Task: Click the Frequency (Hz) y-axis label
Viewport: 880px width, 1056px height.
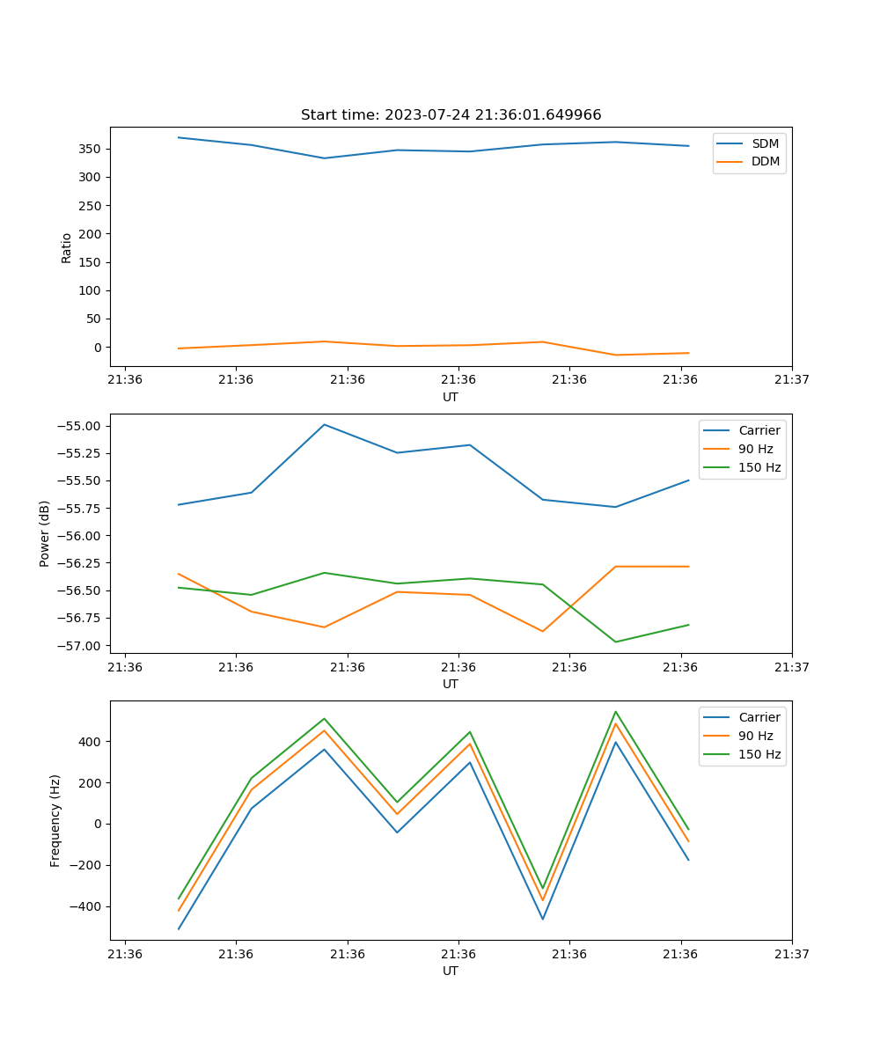Action: (55, 820)
